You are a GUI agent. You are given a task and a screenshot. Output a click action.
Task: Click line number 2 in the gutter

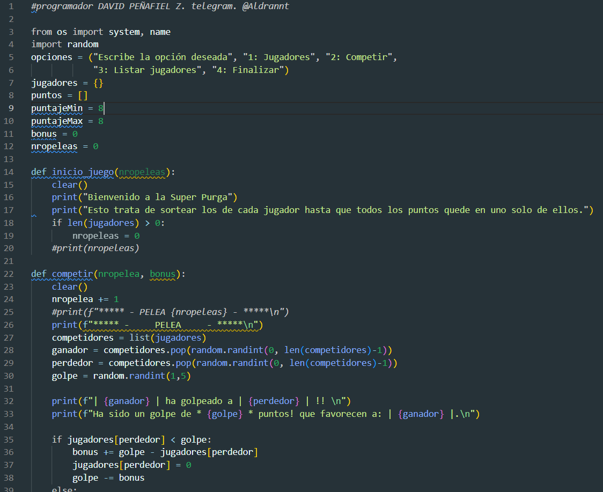tap(11, 19)
